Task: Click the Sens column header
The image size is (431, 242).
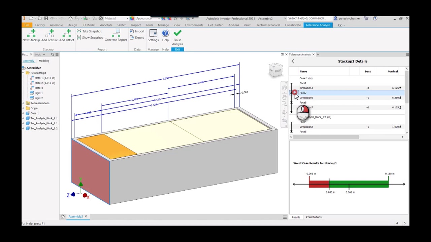Action: pos(368,71)
